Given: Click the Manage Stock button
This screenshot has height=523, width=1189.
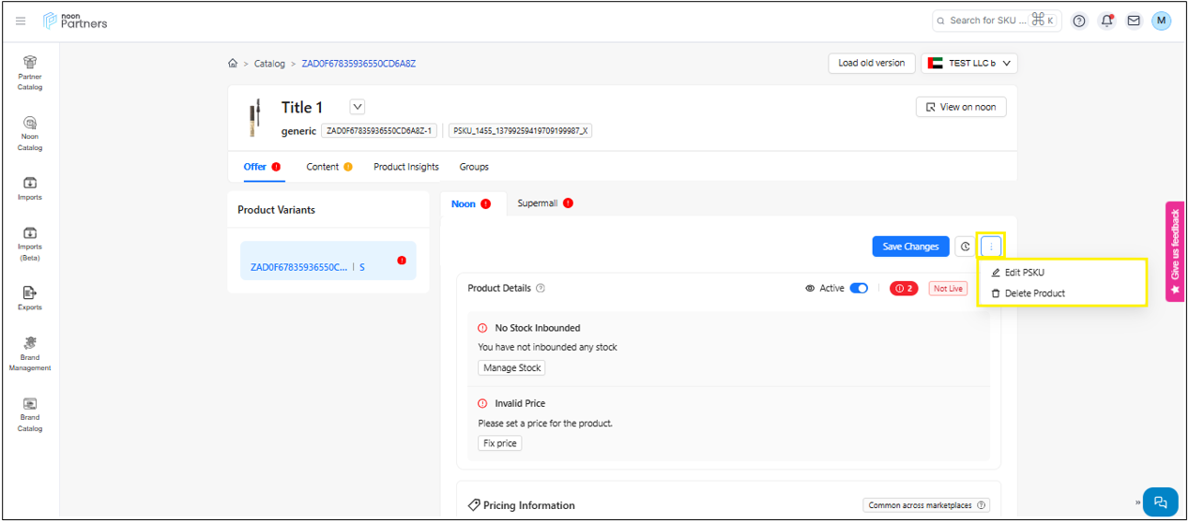Looking at the screenshot, I should click(511, 368).
